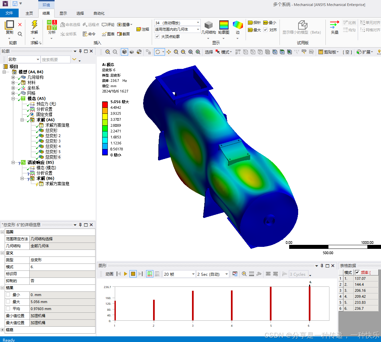
Task: Click the 分析 (Analysis) ribbon icon
Action: (x=52, y=25)
